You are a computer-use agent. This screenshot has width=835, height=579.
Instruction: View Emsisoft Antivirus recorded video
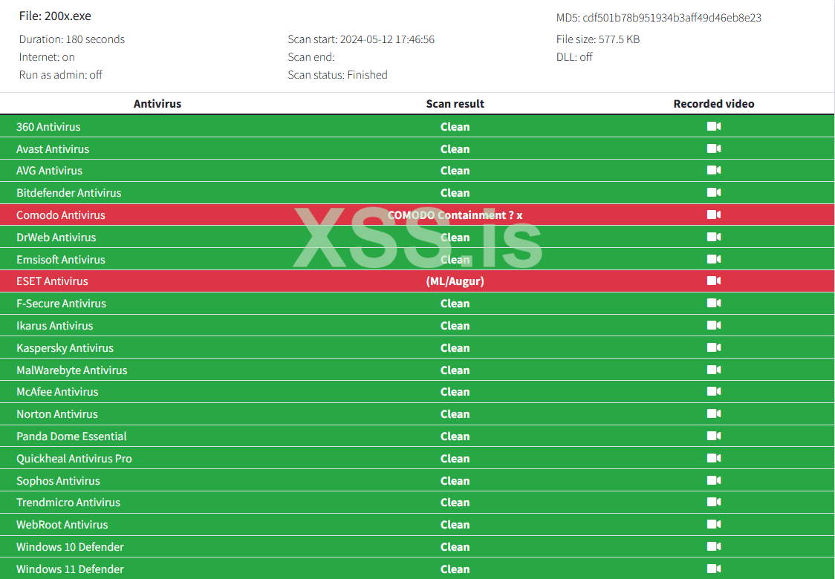714,259
